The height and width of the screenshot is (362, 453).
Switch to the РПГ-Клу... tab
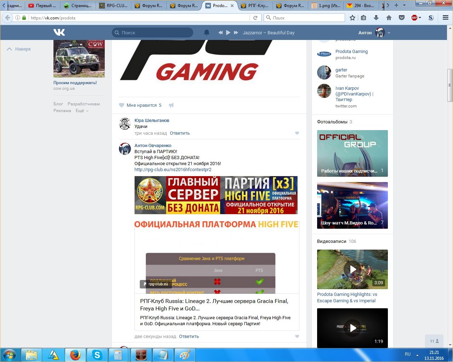(x=255, y=6)
